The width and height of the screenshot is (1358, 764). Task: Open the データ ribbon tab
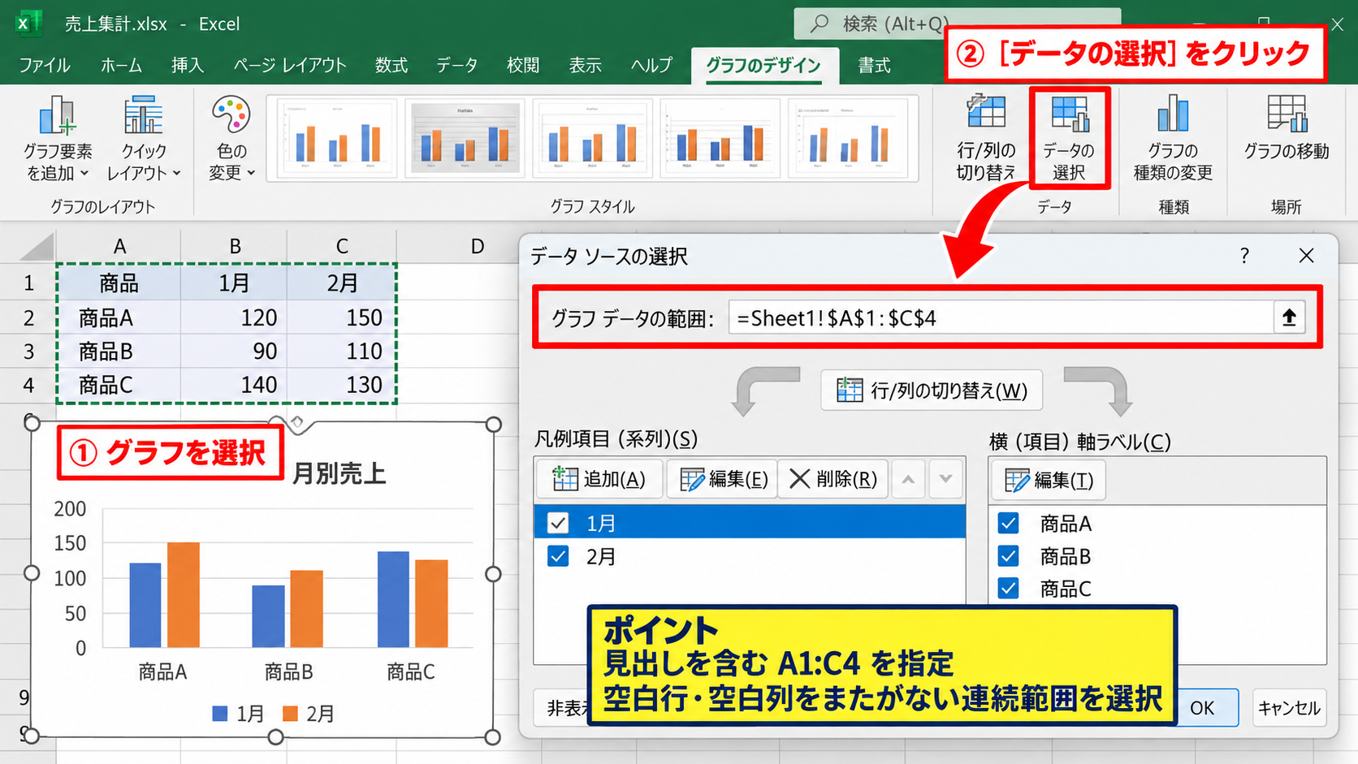[x=456, y=65]
